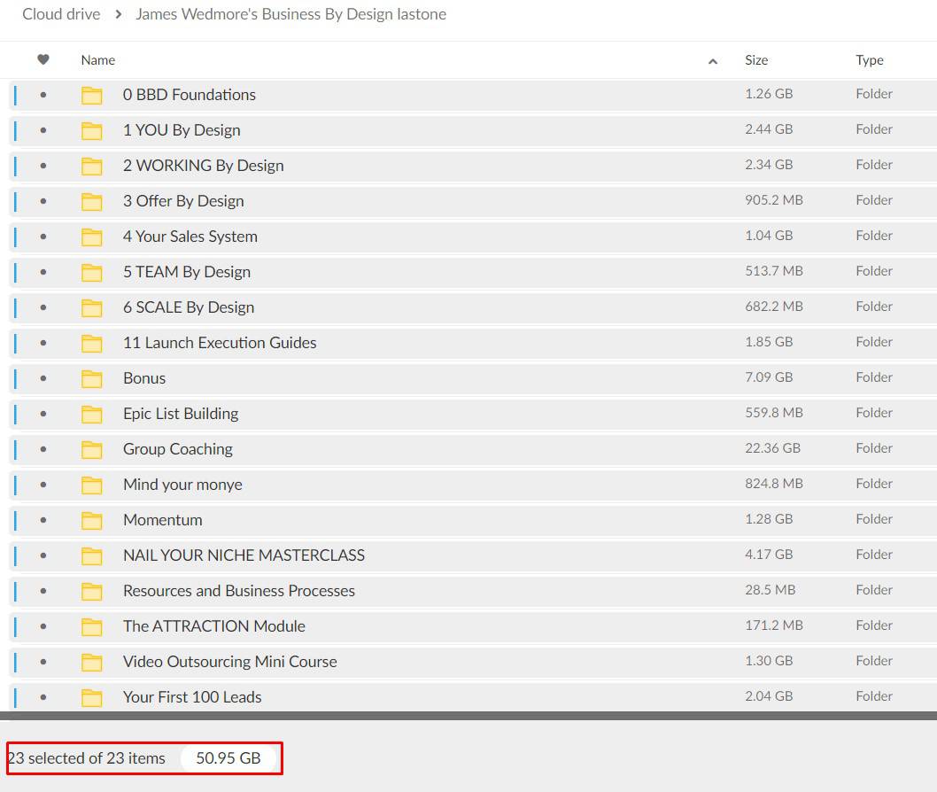Open NAIL YOUR NICHE MASTERCLASS folder name
The image size is (937, 792).
244,555
